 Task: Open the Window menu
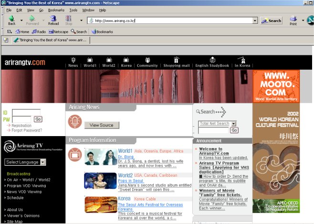click(x=88, y=10)
